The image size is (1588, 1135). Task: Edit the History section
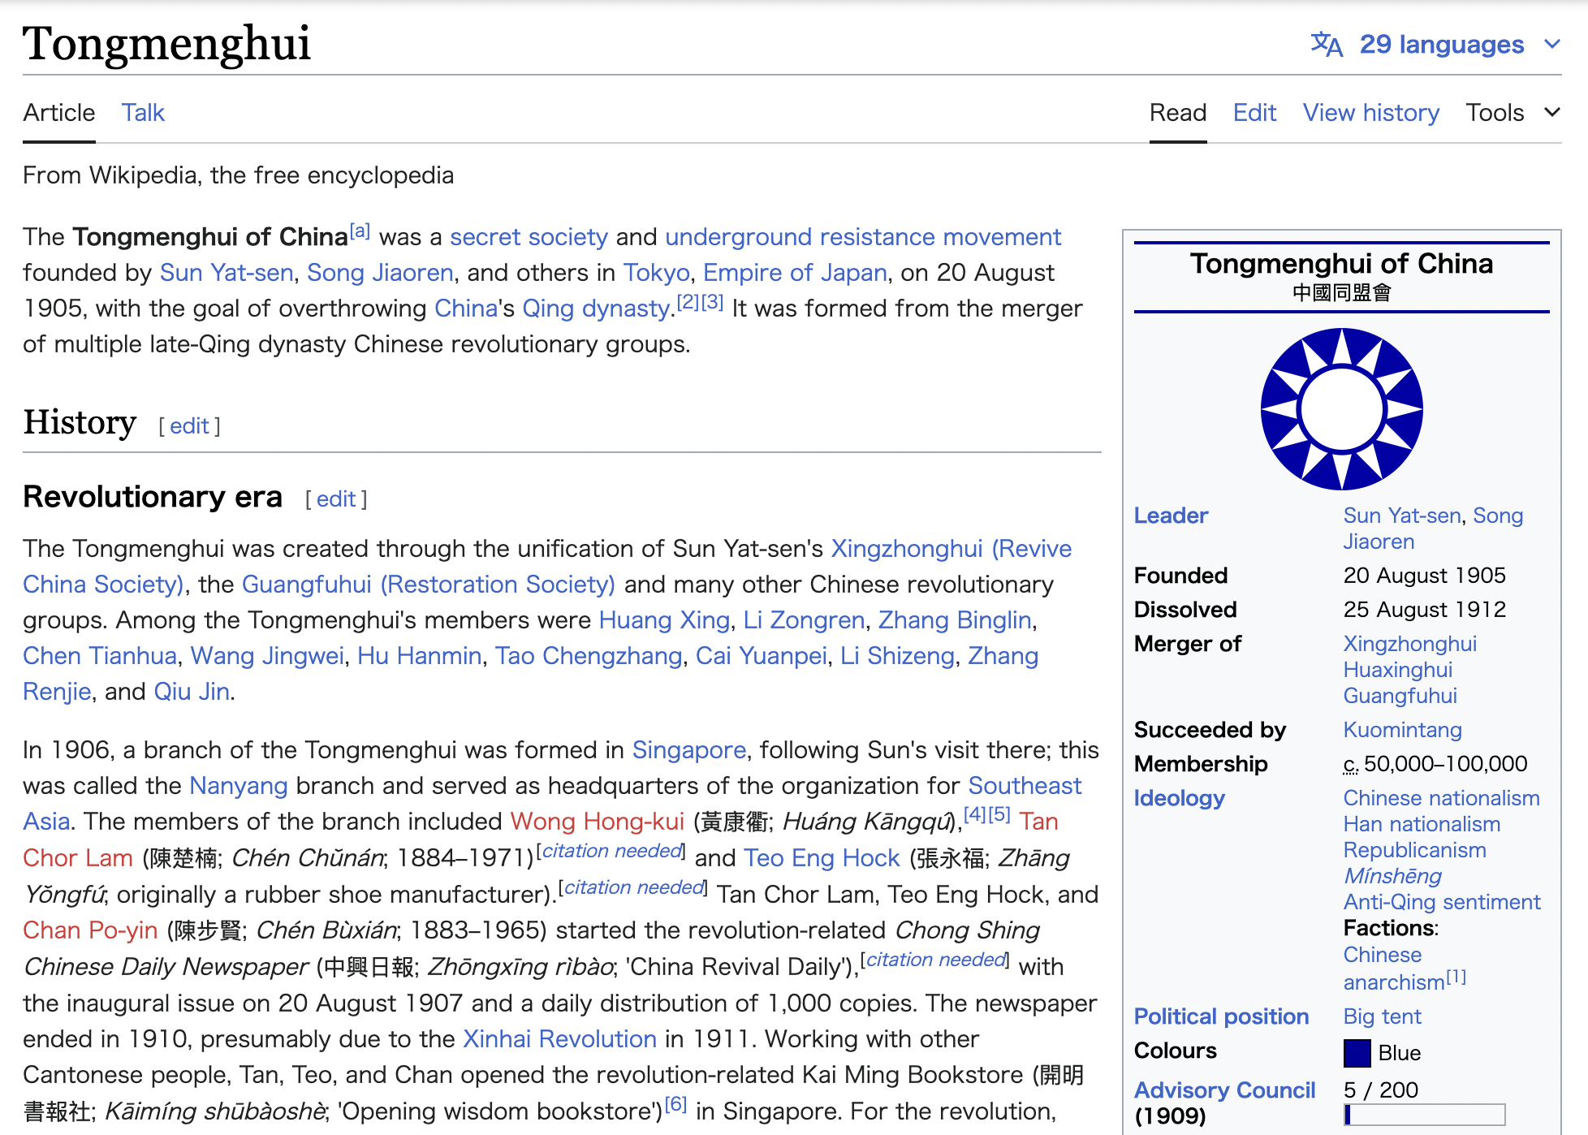pos(190,426)
